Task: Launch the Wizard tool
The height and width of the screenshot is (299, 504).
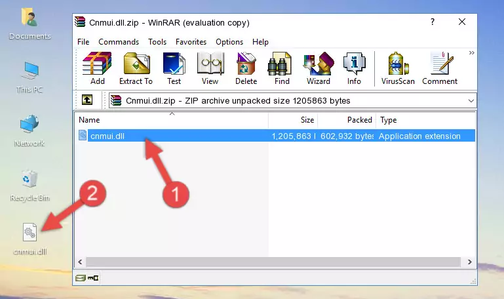Action: (x=319, y=68)
